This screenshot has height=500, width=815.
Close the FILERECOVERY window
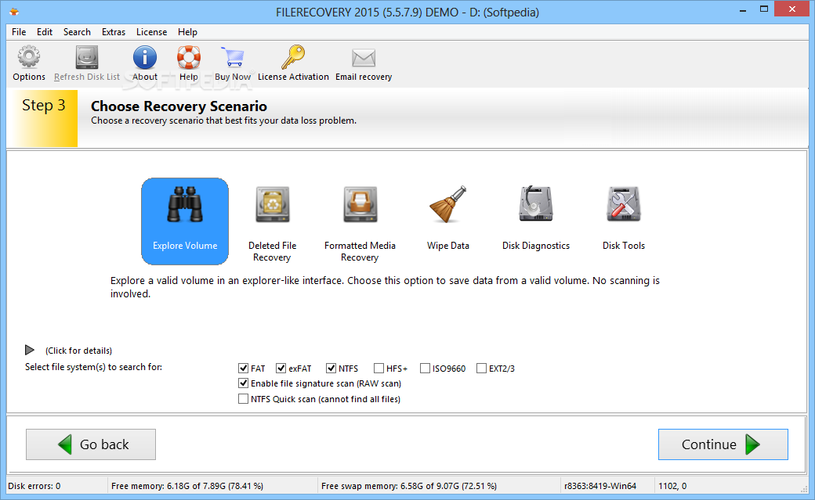click(x=792, y=9)
